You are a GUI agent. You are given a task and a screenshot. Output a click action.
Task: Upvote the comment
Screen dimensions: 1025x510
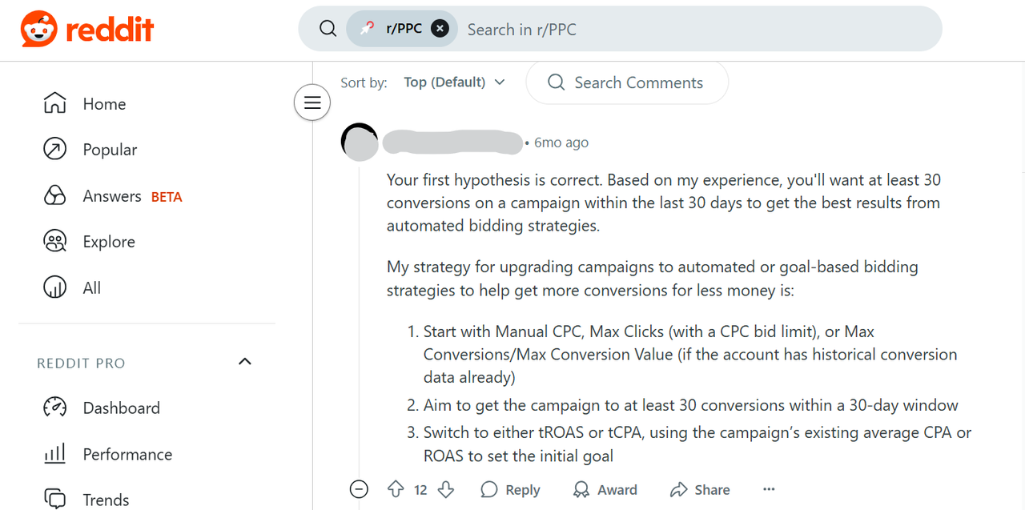click(396, 489)
